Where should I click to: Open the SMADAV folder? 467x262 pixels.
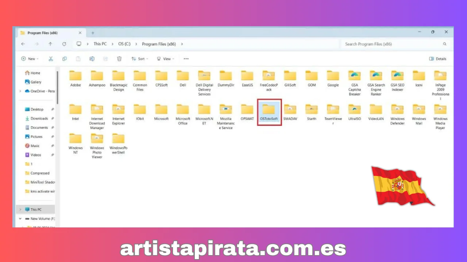click(290, 112)
